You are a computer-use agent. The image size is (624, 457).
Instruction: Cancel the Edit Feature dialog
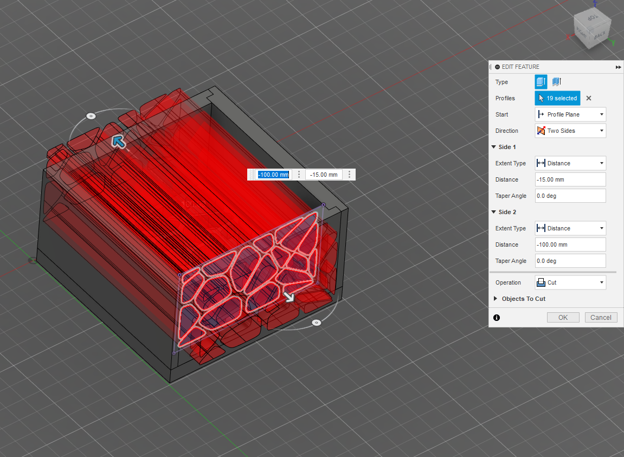[x=601, y=317]
